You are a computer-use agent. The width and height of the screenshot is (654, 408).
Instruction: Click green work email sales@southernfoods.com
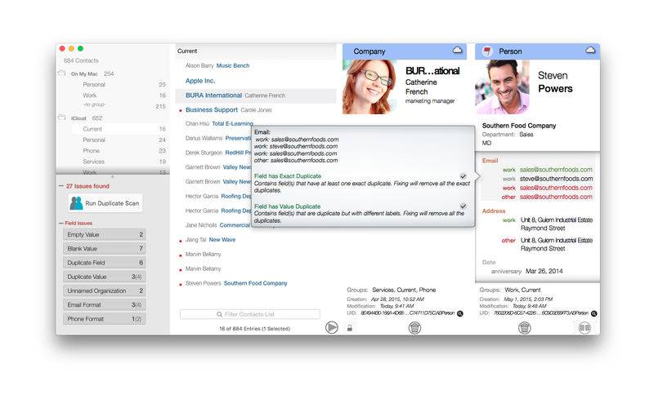point(556,170)
